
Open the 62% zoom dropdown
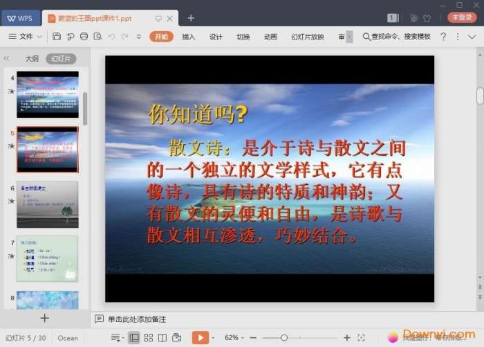click(234, 338)
